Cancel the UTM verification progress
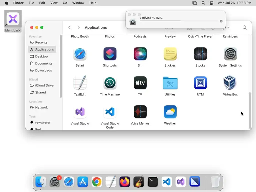The image size is (256, 192). [x=221, y=21]
